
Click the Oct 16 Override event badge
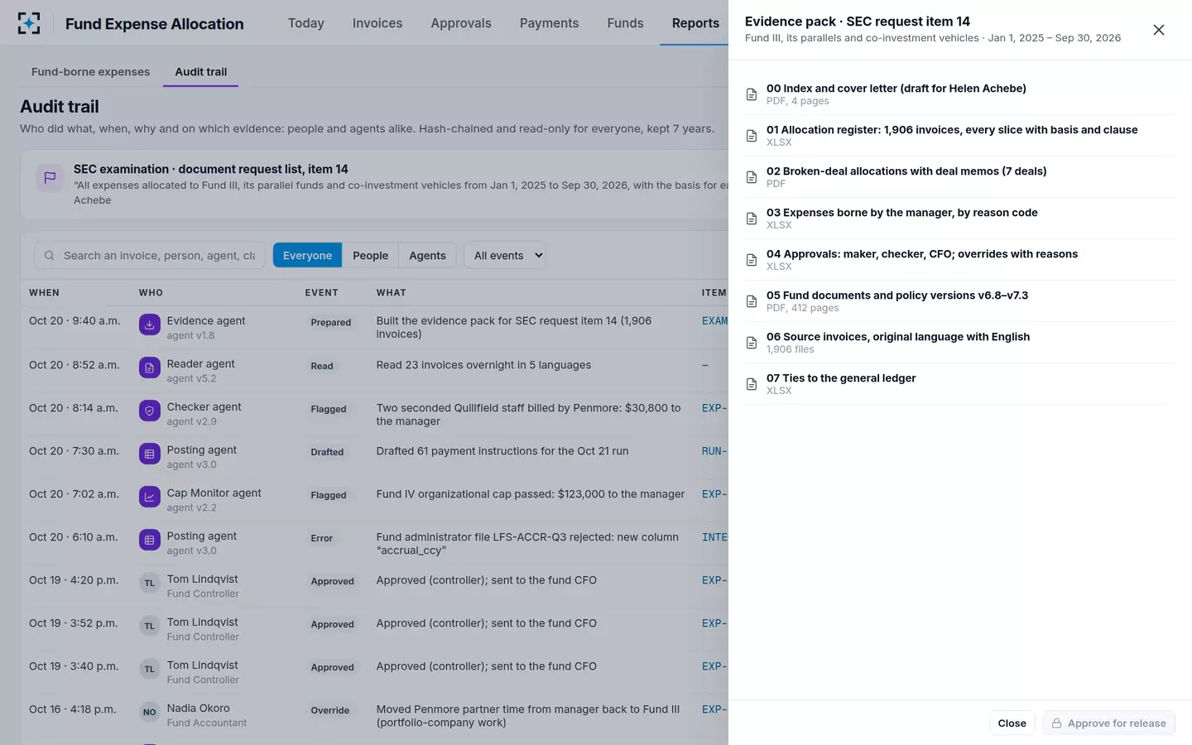tap(330, 710)
